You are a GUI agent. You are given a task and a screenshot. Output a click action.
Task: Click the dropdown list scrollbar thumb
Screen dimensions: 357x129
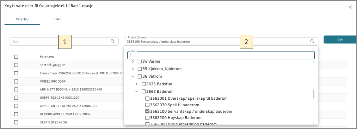point(313,94)
